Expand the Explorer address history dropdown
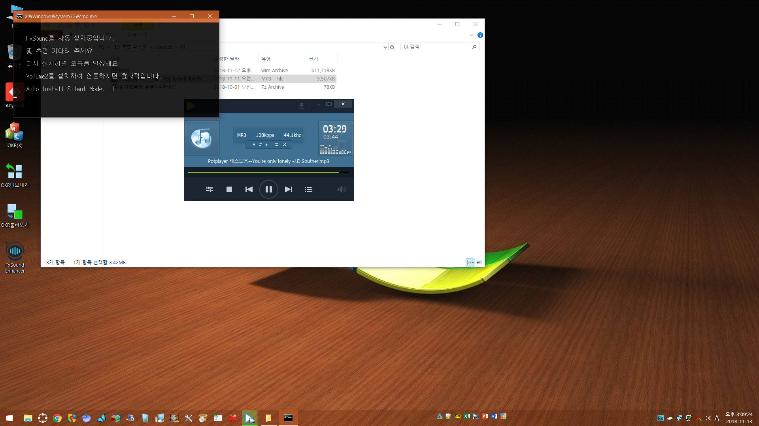759x426 pixels. pyautogui.click(x=385, y=47)
